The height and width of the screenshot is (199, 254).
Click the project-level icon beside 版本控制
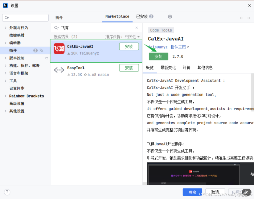[x=47, y=58]
